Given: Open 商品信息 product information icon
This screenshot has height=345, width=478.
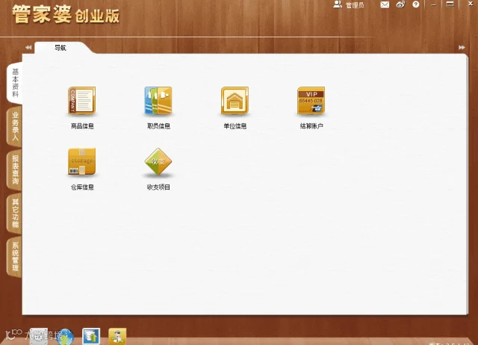Looking at the screenshot, I should 81,101.
